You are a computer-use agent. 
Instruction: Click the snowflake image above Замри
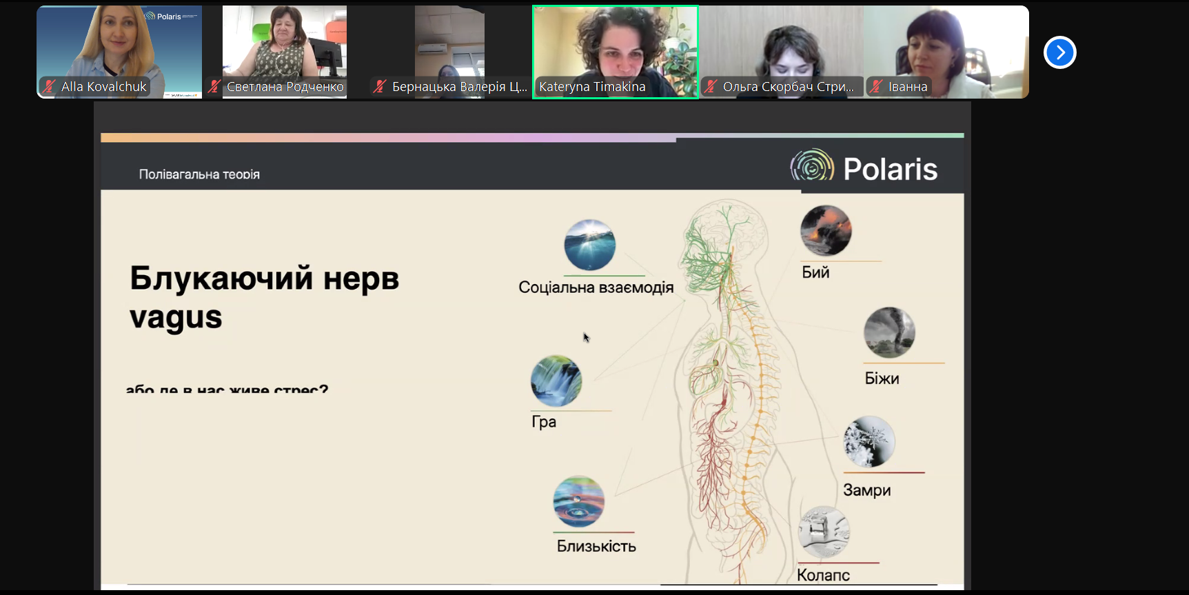869,442
